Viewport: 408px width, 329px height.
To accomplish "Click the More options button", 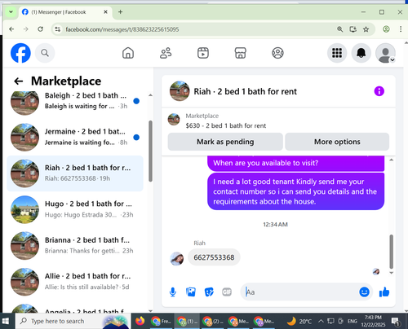I will point(337,142).
